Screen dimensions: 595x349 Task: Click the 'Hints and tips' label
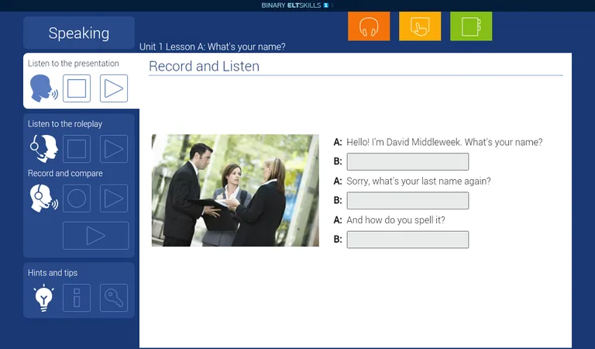53,273
